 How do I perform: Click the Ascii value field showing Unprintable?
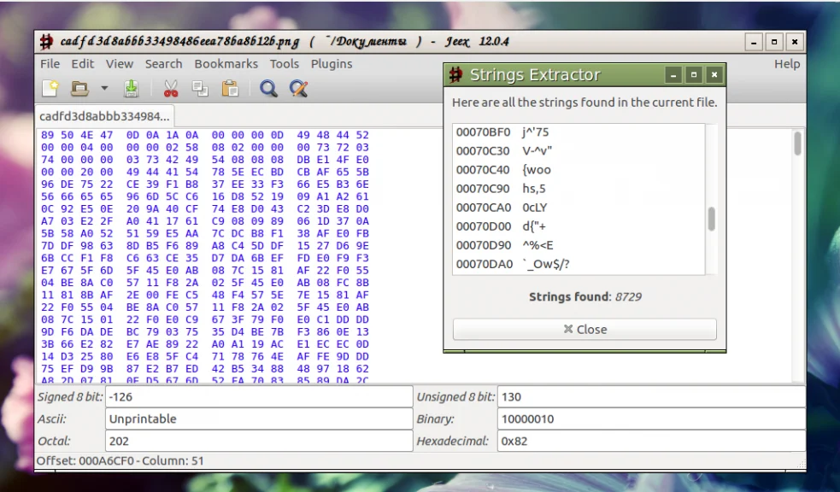tap(259, 419)
